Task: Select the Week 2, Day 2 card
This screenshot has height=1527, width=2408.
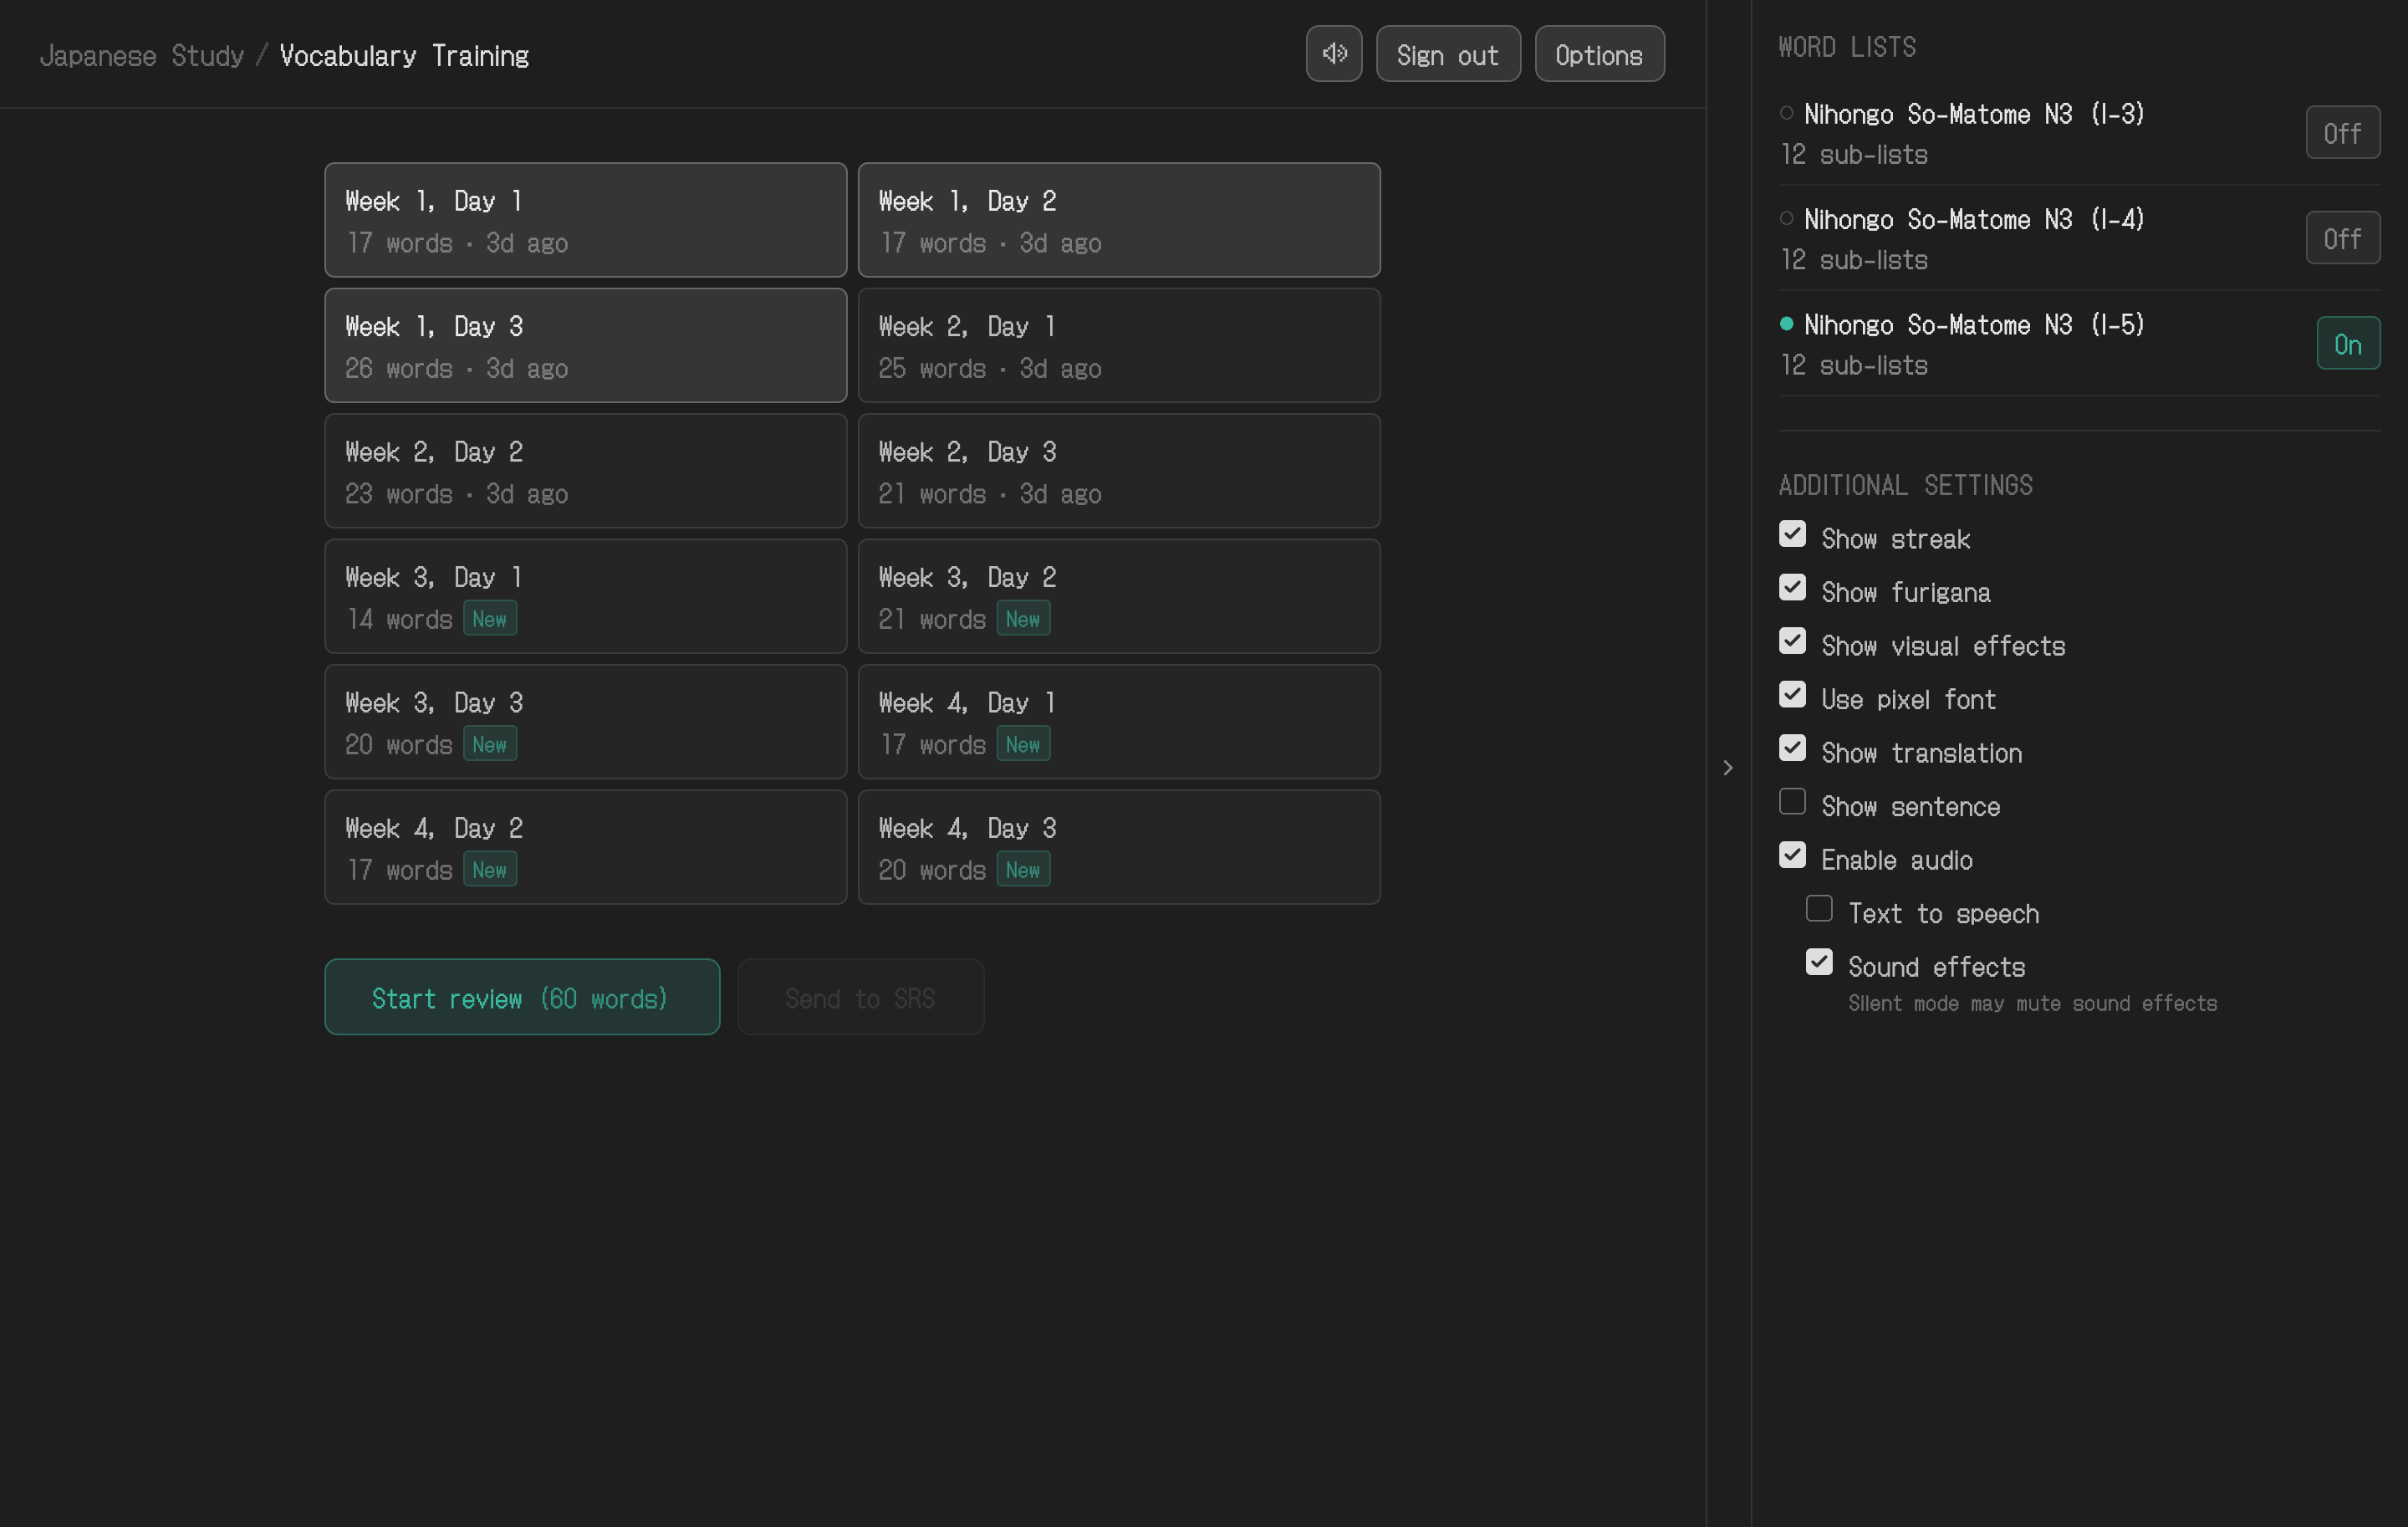Action: 586,471
